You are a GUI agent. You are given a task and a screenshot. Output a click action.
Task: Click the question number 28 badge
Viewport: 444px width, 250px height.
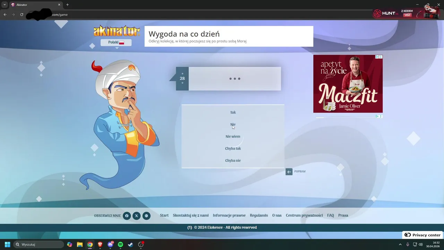click(182, 78)
